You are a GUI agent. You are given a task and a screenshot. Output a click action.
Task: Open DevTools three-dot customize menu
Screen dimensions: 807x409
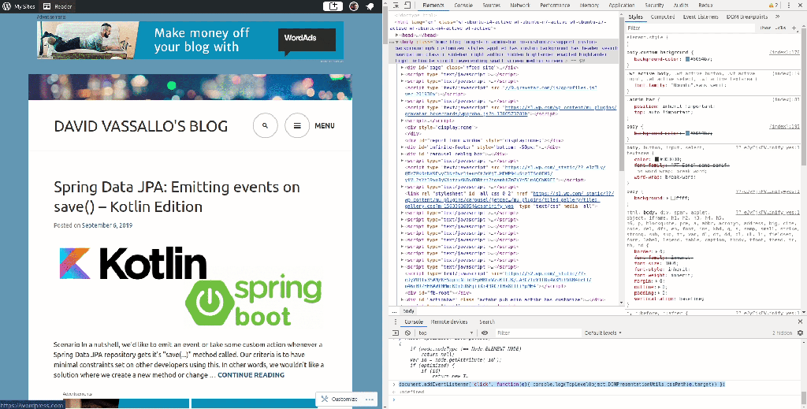coord(789,5)
